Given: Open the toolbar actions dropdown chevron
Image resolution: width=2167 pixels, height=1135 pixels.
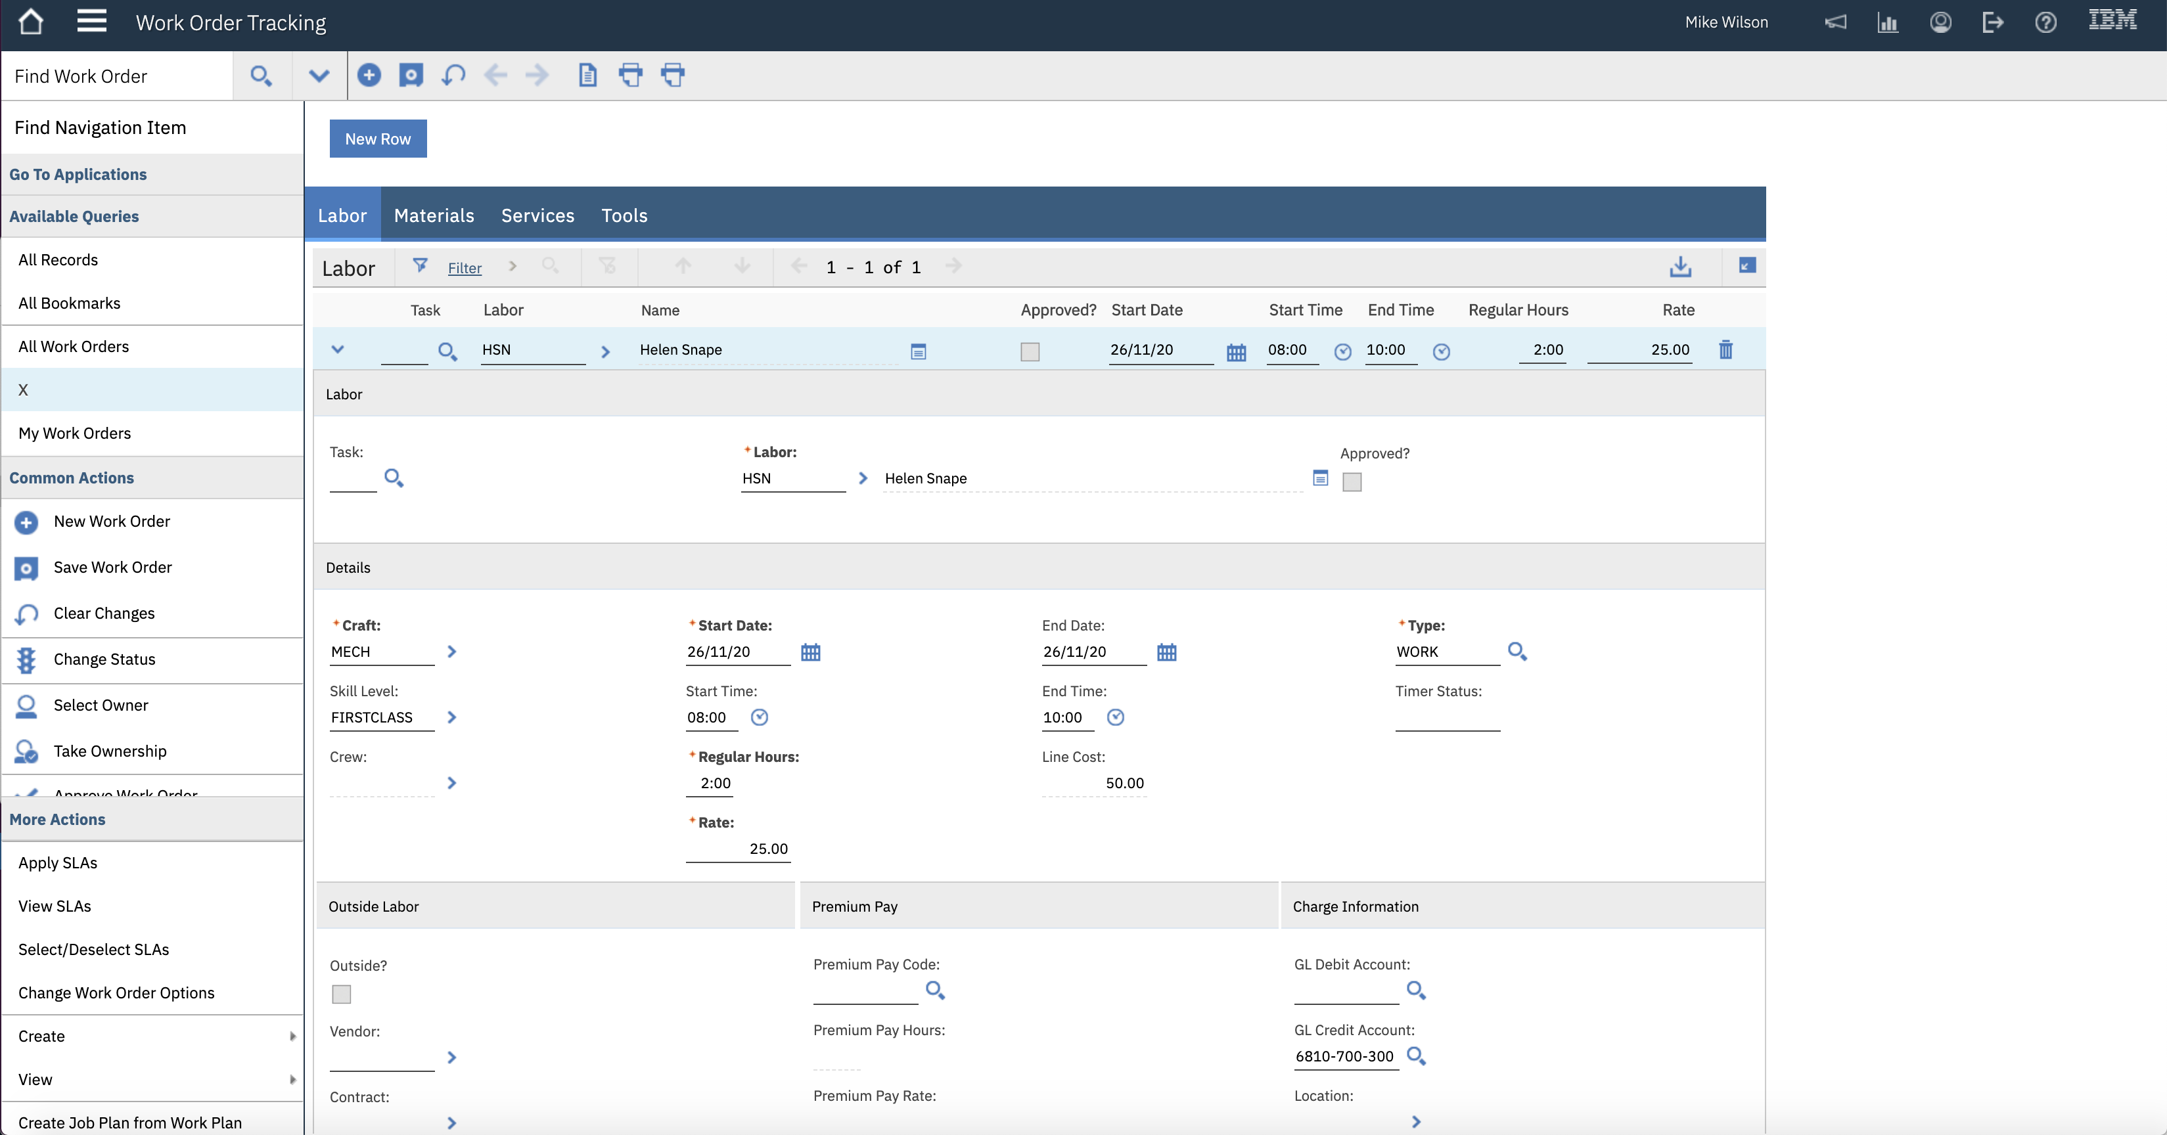Looking at the screenshot, I should 319,75.
